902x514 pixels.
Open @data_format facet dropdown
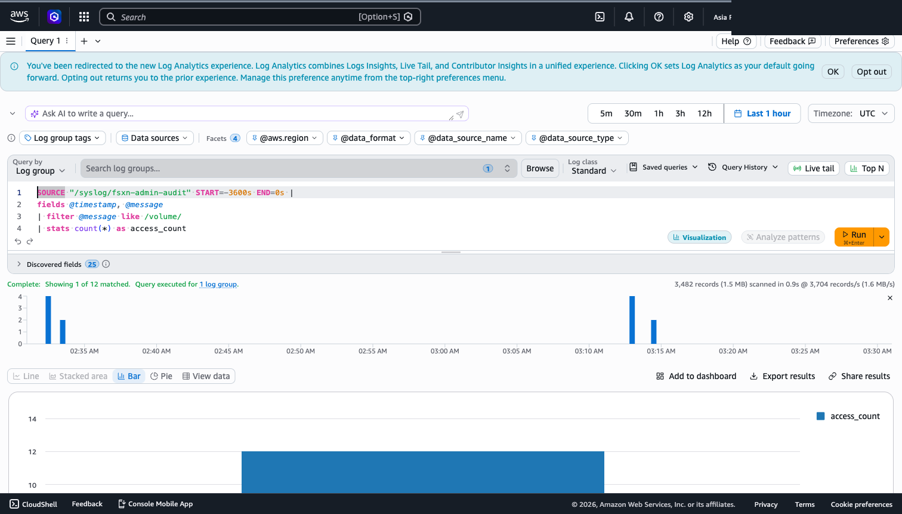(x=369, y=138)
